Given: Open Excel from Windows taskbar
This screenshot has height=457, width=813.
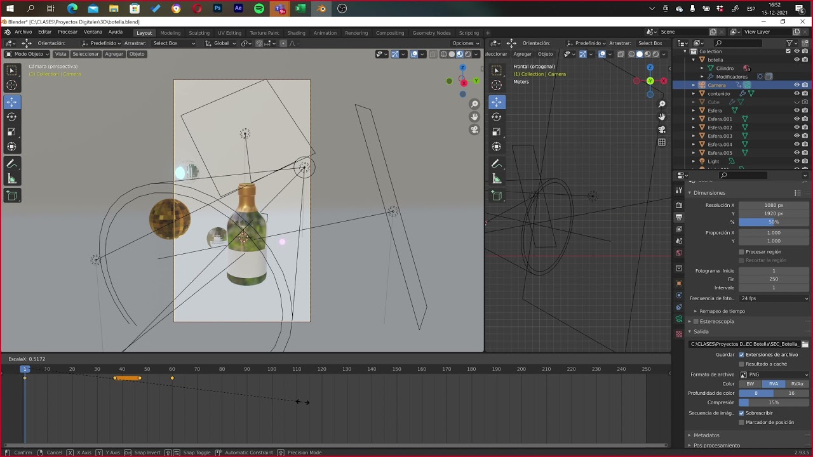Looking at the screenshot, I should pyautogui.click(x=300, y=9).
